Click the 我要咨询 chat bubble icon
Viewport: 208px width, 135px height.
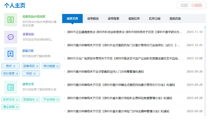(11, 37)
